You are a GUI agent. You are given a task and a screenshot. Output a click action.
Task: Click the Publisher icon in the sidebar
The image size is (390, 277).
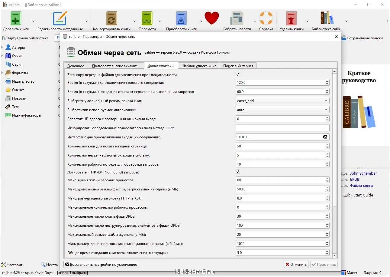tap(8, 81)
